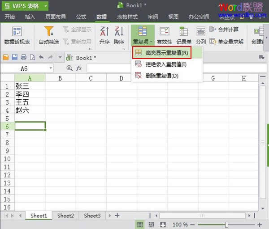Click the open folder icon in quick toolbar
This screenshot has width=269, height=229.
point(6,57)
